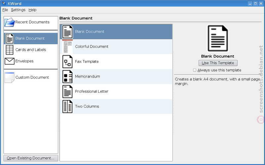Click the large Blank Document preview icon
This screenshot has width=265, height=165.
pyautogui.click(x=218, y=38)
